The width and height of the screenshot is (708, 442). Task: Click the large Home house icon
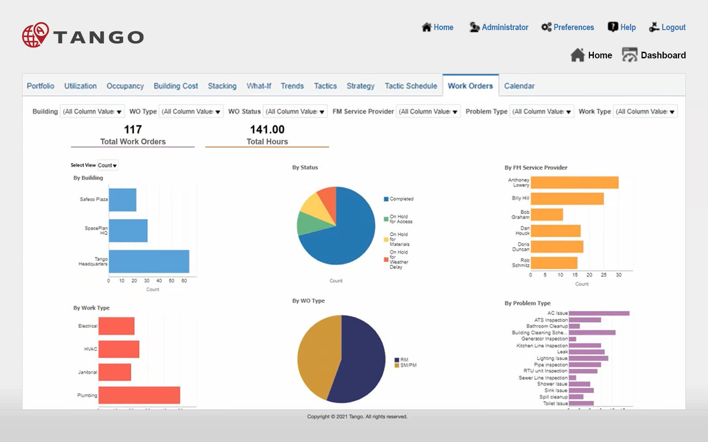tap(577, 55)
